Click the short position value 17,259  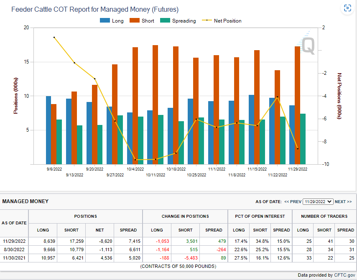click(x=76, y=241)
